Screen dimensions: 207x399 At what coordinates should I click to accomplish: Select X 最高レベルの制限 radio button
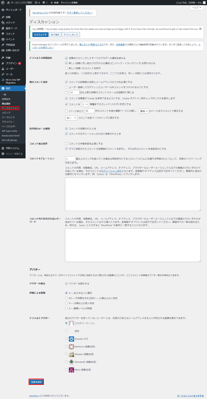(66, 308)
